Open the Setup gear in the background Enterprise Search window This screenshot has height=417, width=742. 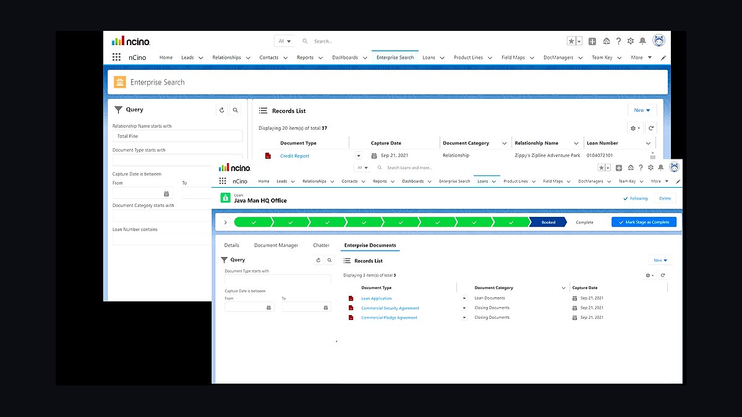pos(630,41)
